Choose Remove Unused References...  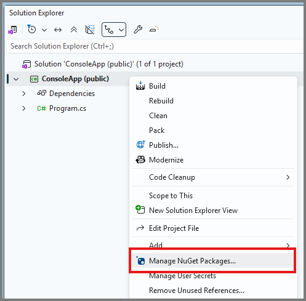[x=213, y=291]
